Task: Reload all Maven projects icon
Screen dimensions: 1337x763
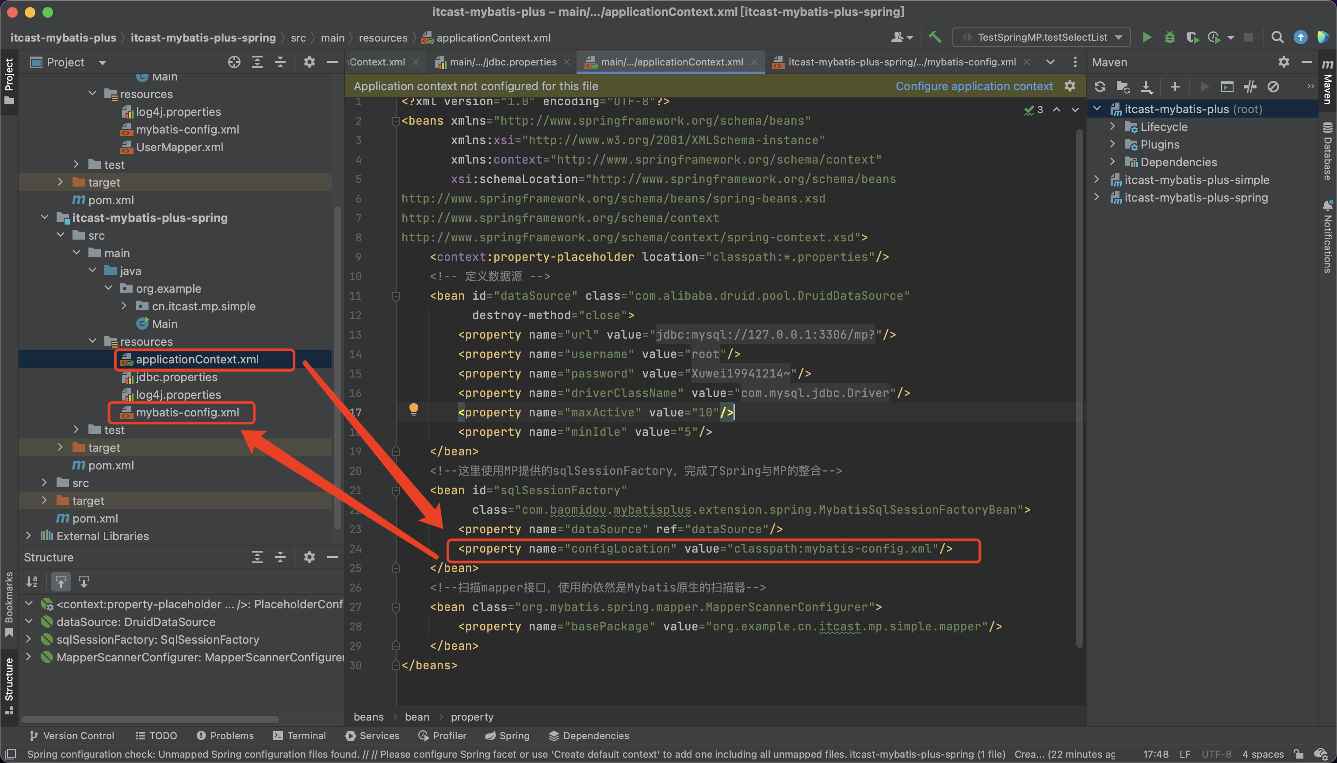Action: point(1100,87)
